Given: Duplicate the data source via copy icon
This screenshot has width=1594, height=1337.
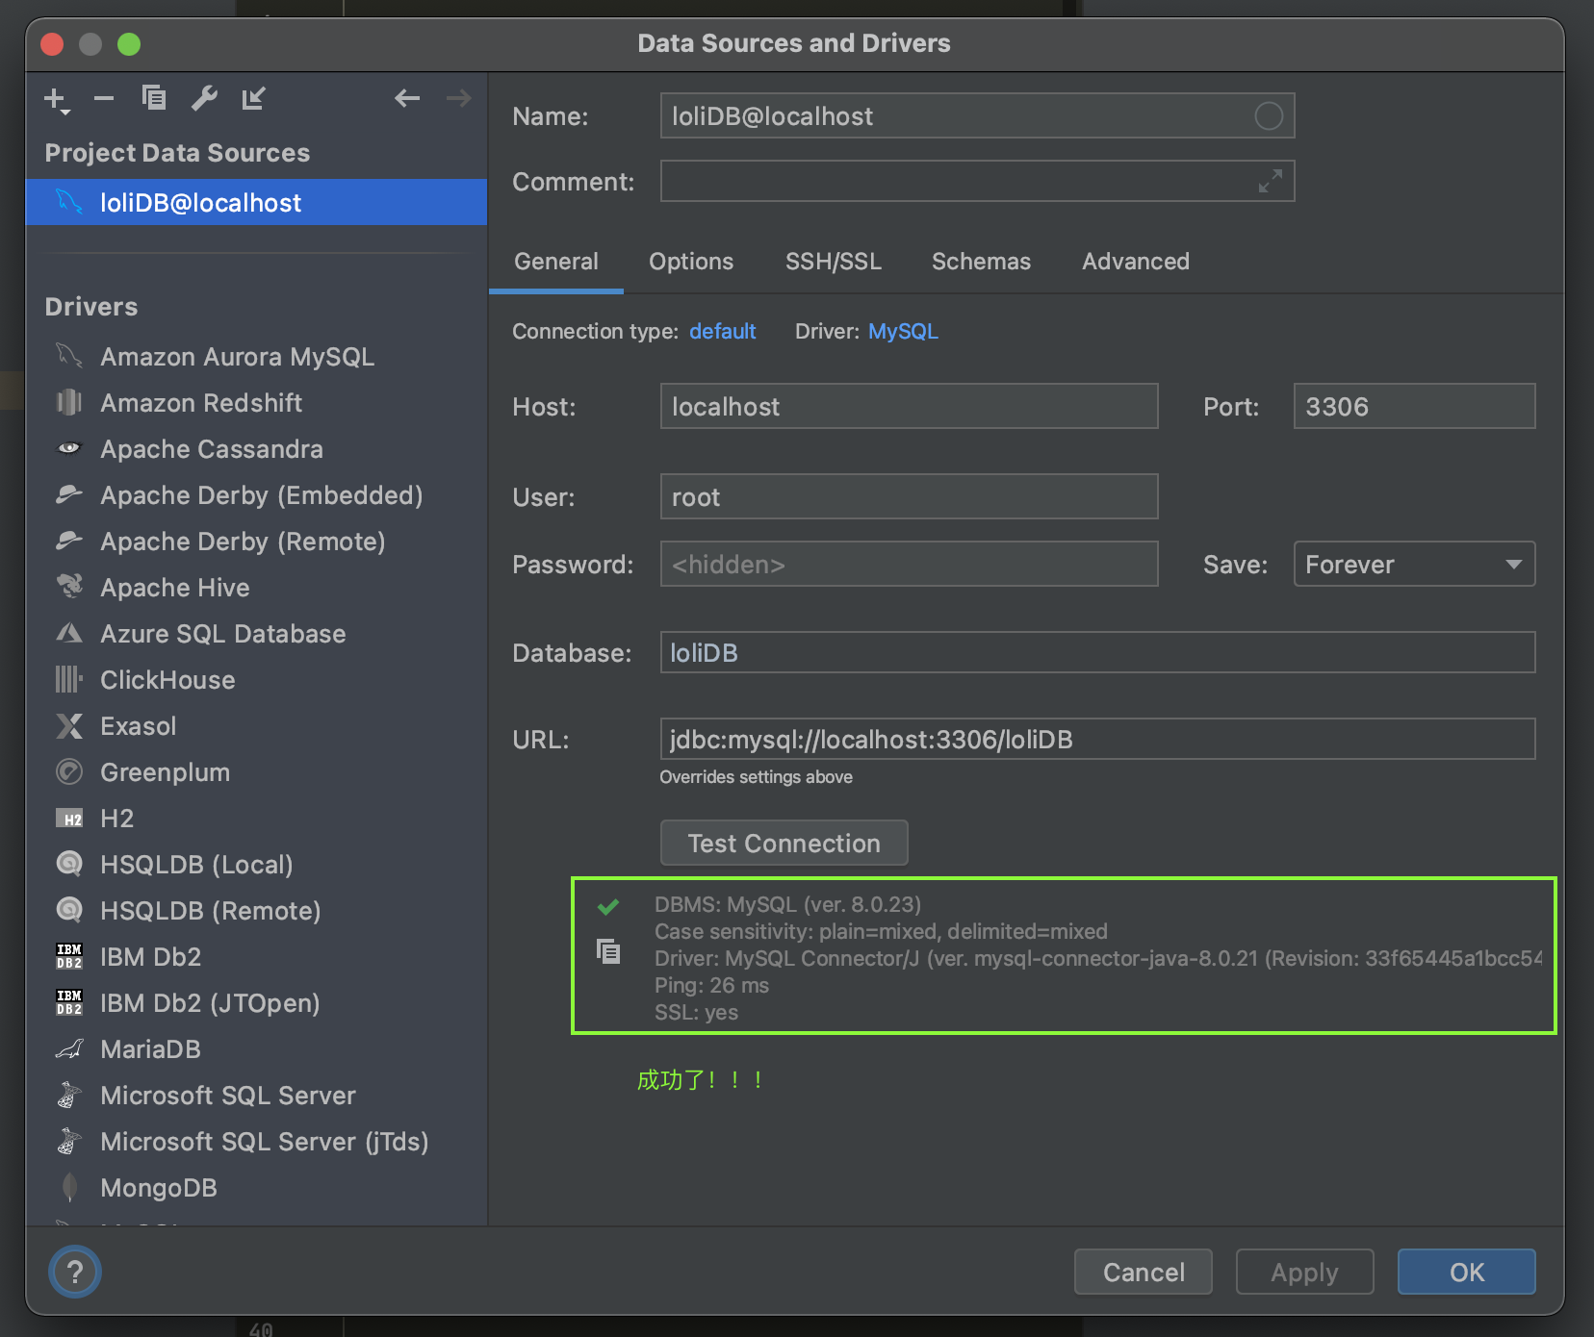Looking at the screenshot, I should pyautogui.click(x=154, y=98).
